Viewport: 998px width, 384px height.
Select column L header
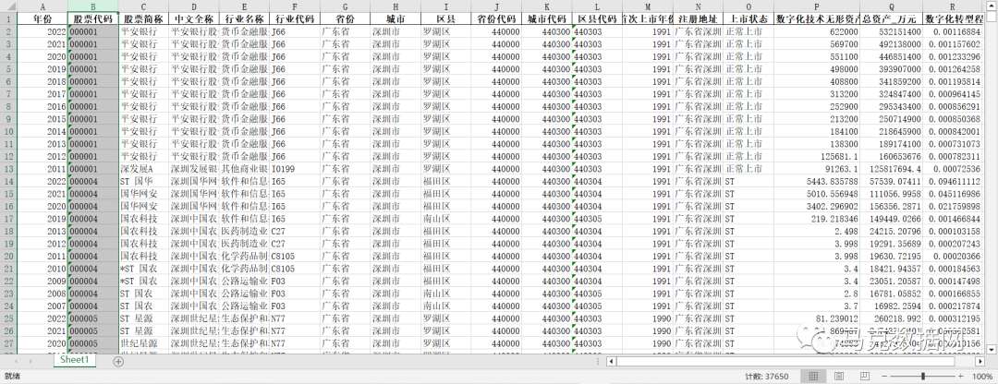pos(596,6)
